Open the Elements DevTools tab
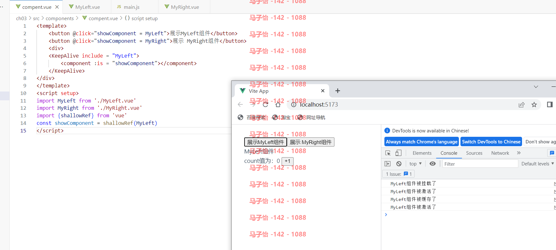This screenshot has height=250, width=556. tap(422, 153)
